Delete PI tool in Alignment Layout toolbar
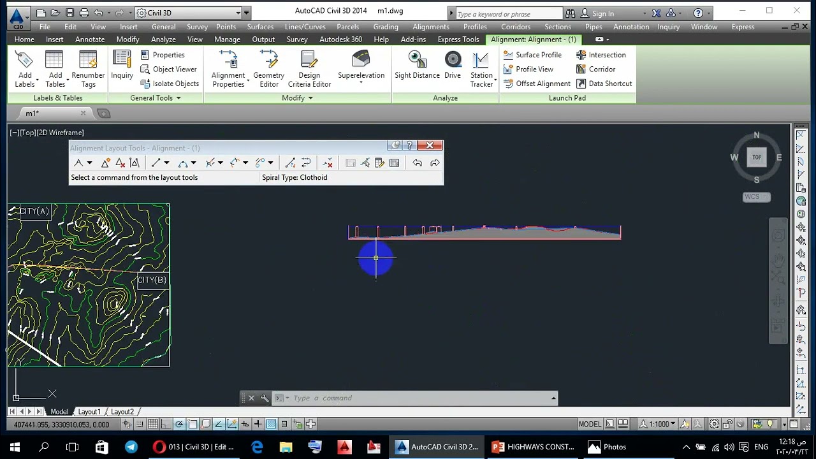Image resolution: width=816 pixels, height=459 pixels. pos(120,163)
